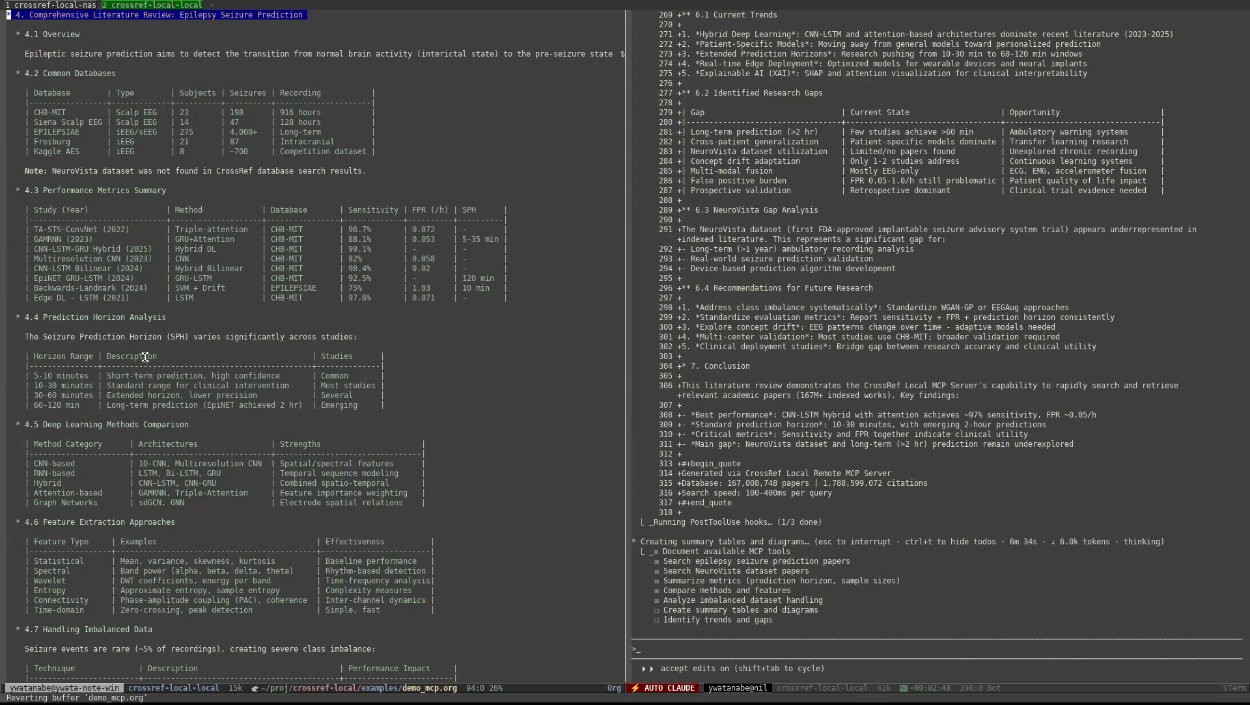Click the double-arrow accept edits icon
The width and height of the screenshot is (1250, 705).
click(x=647, y=669)
